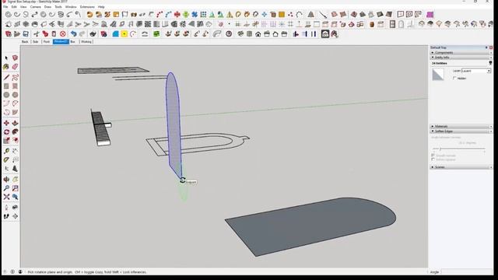Pick the Tape Measure tool
This screenshot has width=498, height=280.
pyautogui.click(x=6, y=152)
